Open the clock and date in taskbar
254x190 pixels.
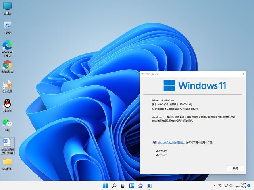pos(243,185)
